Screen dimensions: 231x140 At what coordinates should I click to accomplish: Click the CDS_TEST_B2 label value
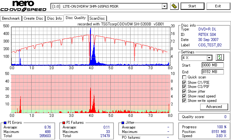pos(210,45)
